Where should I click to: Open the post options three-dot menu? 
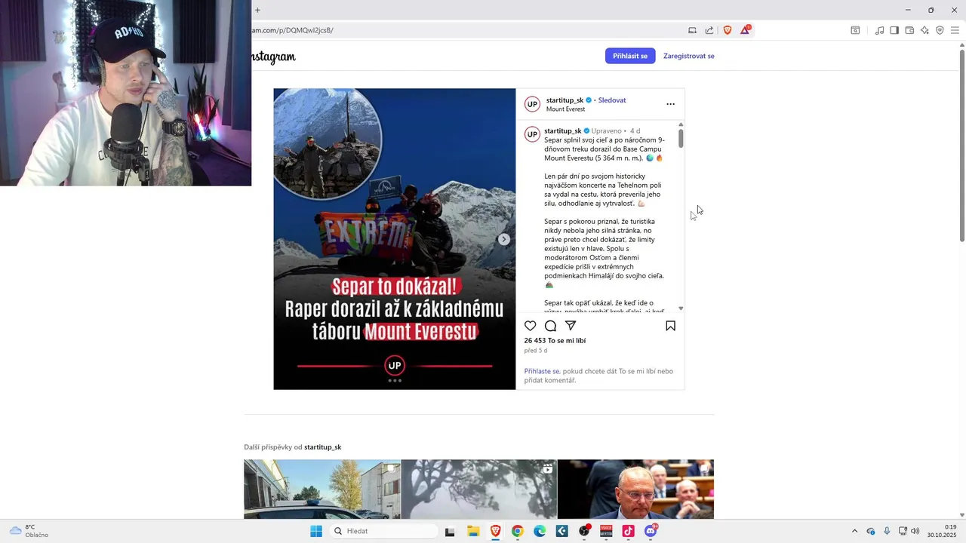click(x=670, y=104)
